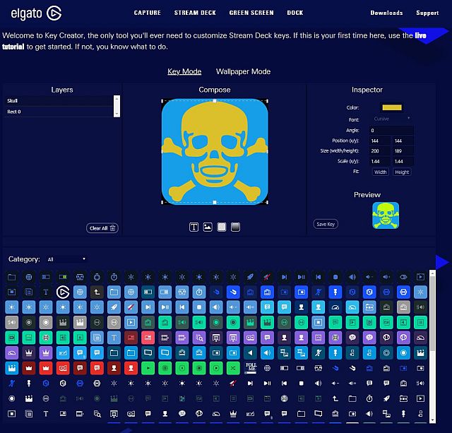Switch to Wallpaper Mode tab
The width and height of the screenshot is (452, 433).
(x=243, y=71)
